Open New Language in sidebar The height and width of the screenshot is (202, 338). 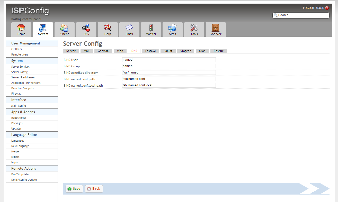(x=20, y=146)
